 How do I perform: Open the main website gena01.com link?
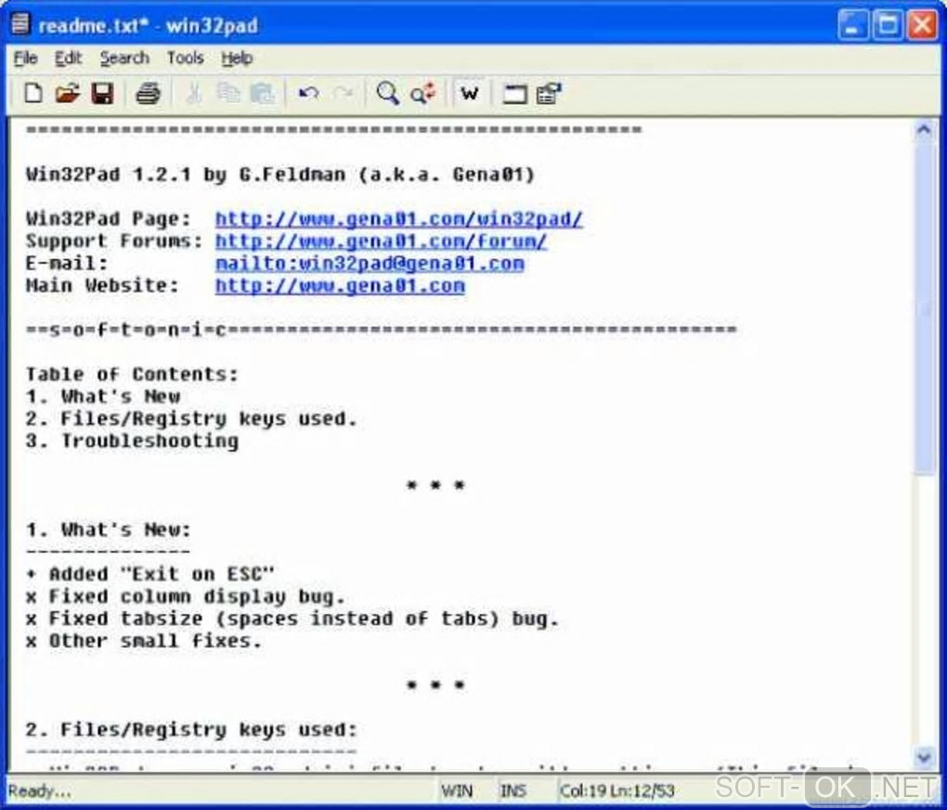pyautogui.click(x=340, y=285)
